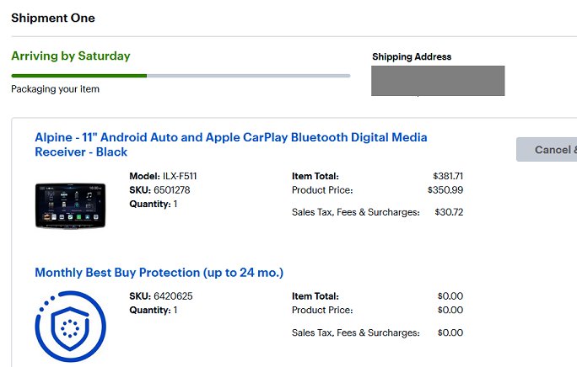Click the protection plan Item Total label
This screenshot has height=367, width=577.
pyautogui.click(x=315, y=296)
